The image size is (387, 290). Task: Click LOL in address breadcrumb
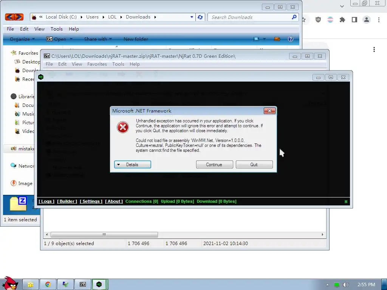112,17
